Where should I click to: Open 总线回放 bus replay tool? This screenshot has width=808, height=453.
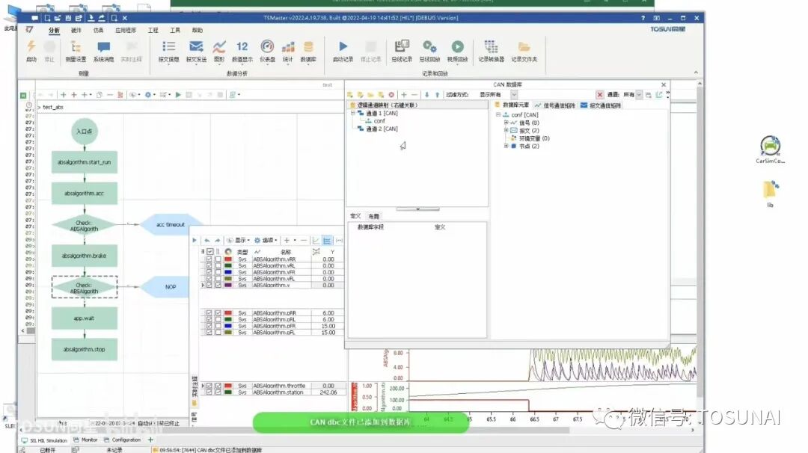click(429, 51)
